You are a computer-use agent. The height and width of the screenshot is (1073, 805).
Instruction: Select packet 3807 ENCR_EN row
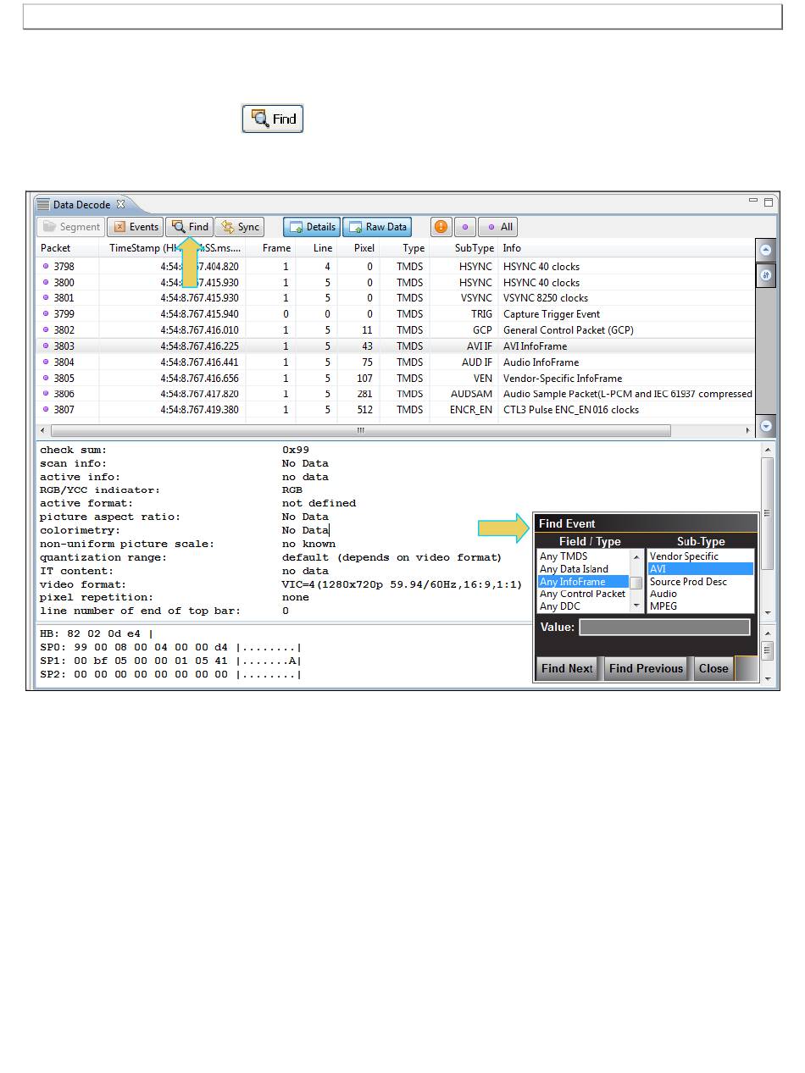pos(396,410)
